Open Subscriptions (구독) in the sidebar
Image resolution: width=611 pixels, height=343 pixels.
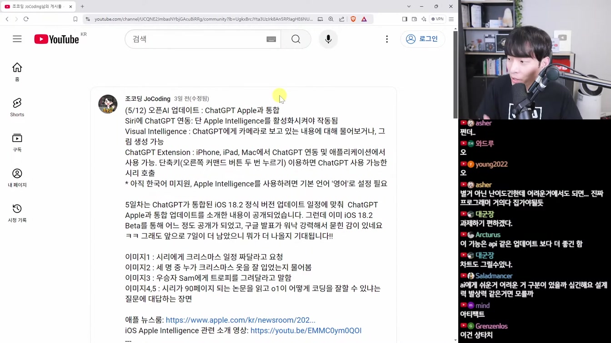pyautogui.click(x=17, y=142)
